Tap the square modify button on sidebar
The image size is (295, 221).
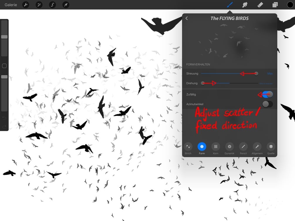[x=4, y=66]
